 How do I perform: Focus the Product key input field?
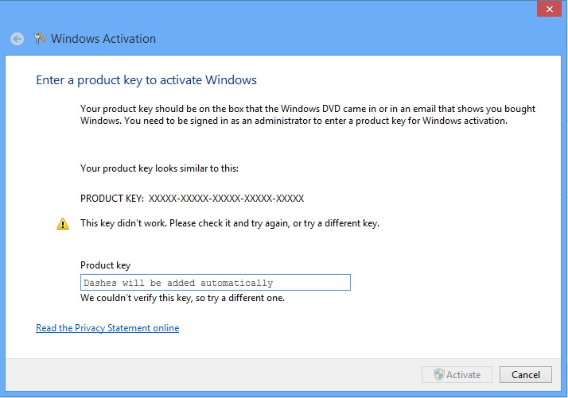tap(216, 283)
